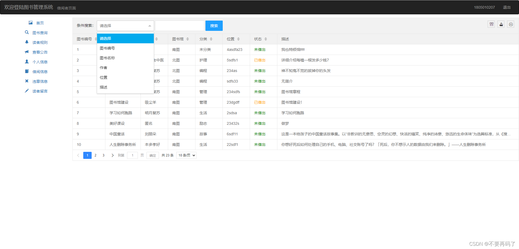Click 已借出 status in row 2

click(x=260, y=60)
